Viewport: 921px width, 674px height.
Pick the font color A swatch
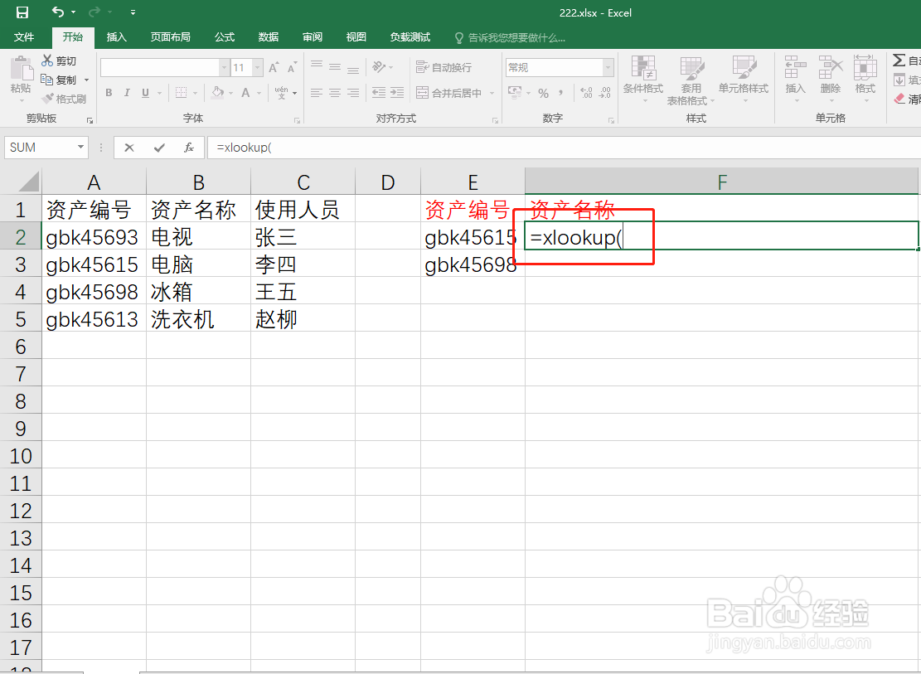click(245, 93)
